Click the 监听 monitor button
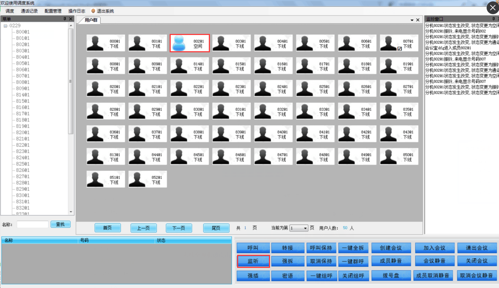 253,261
